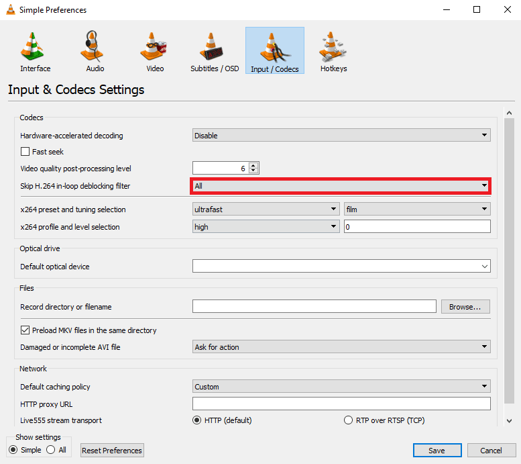521x464 pixels.
Task: Open the Default caching policy dropdown
Action: coord(341,386)
